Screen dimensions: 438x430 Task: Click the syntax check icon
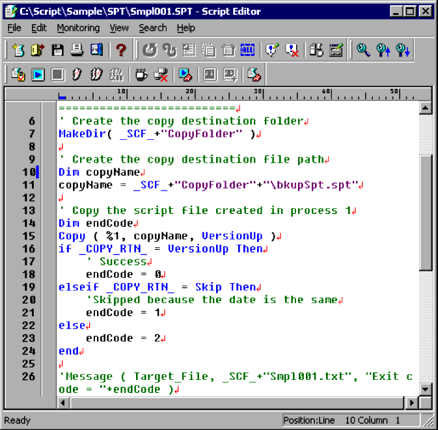(x=18, y=75)
